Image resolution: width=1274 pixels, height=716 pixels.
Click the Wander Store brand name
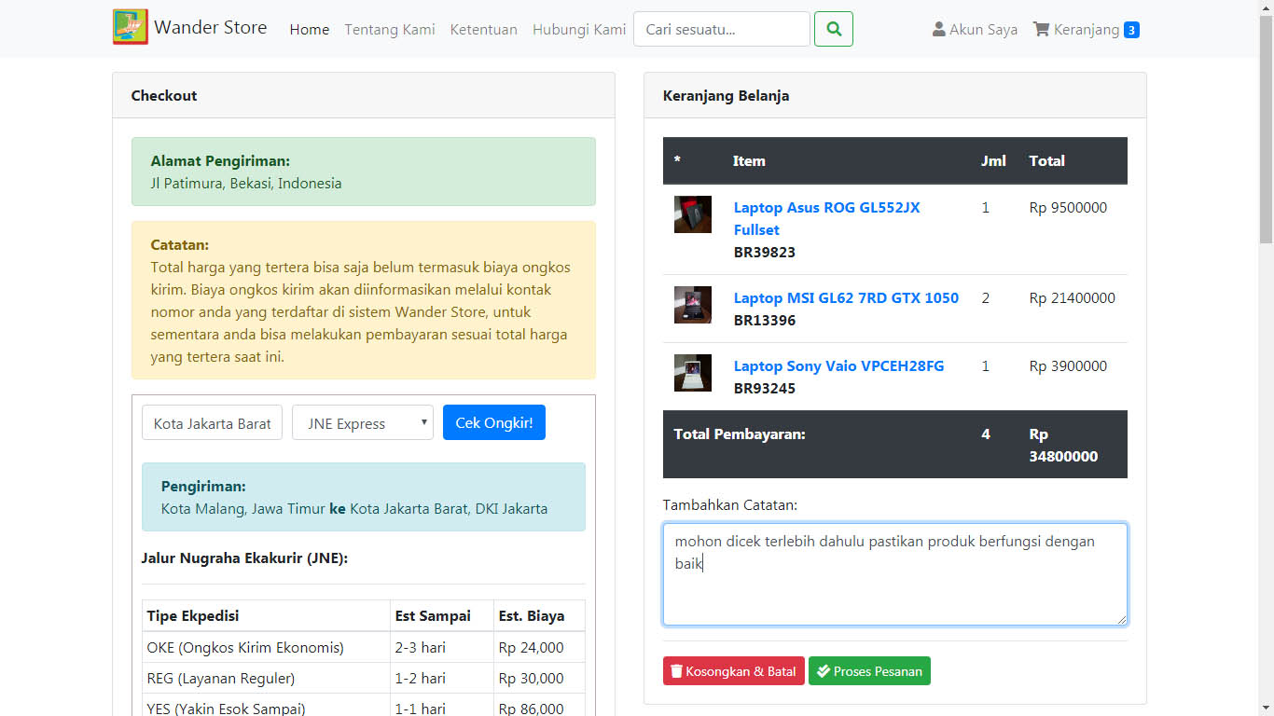[x=211, y=27]
